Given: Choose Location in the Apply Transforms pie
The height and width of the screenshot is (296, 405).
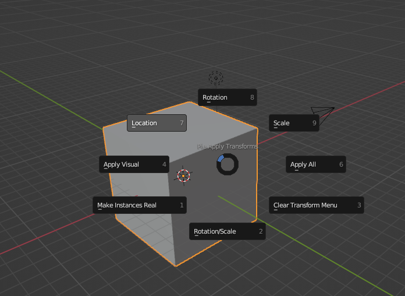Looking at the screenshot, I should 157,123.
